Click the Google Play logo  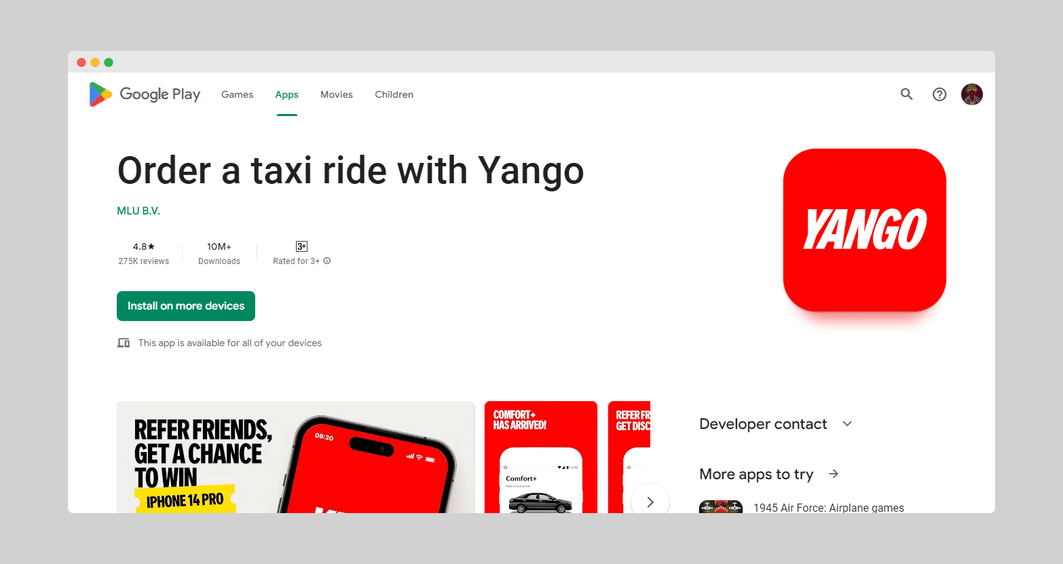pyautogui.click(x=145, y=94)
